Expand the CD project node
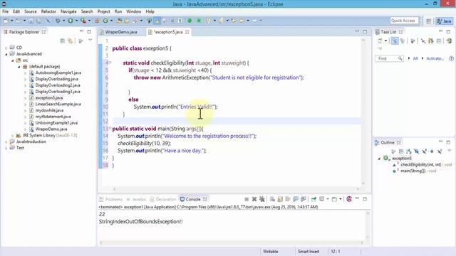This screenshot has width=456, height=256. 6,48
